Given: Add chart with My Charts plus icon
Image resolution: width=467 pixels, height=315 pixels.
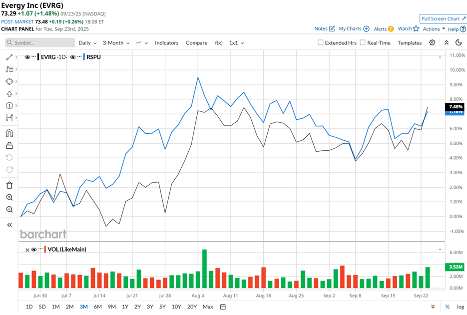Looking at the screenshot, I should 366,29.
